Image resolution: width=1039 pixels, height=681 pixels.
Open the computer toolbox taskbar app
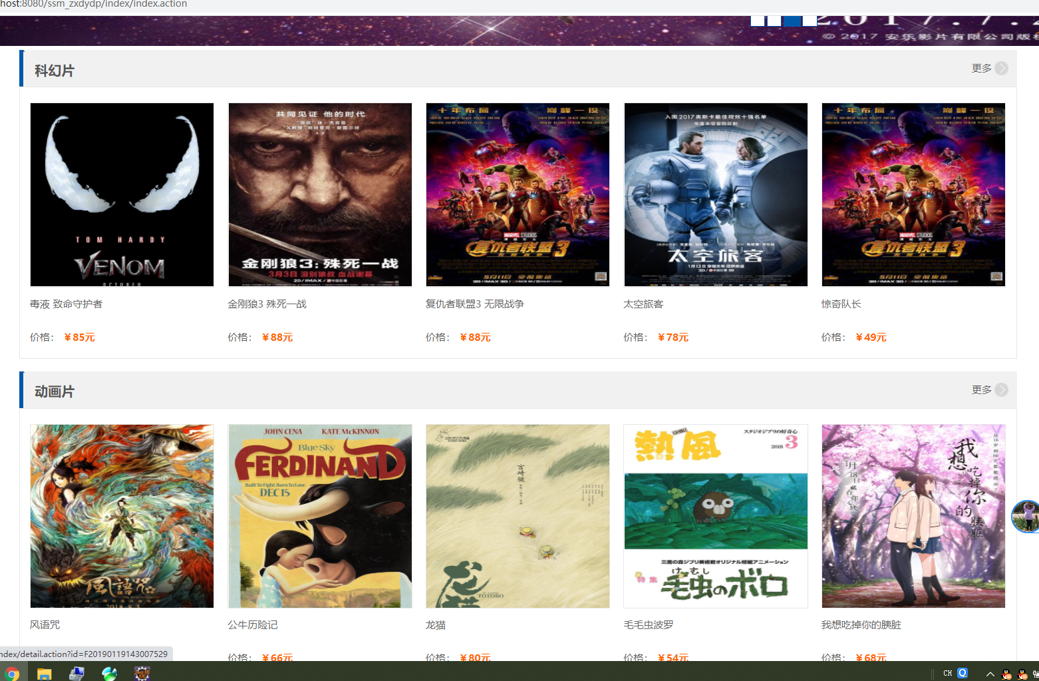[x=76, y=674]
